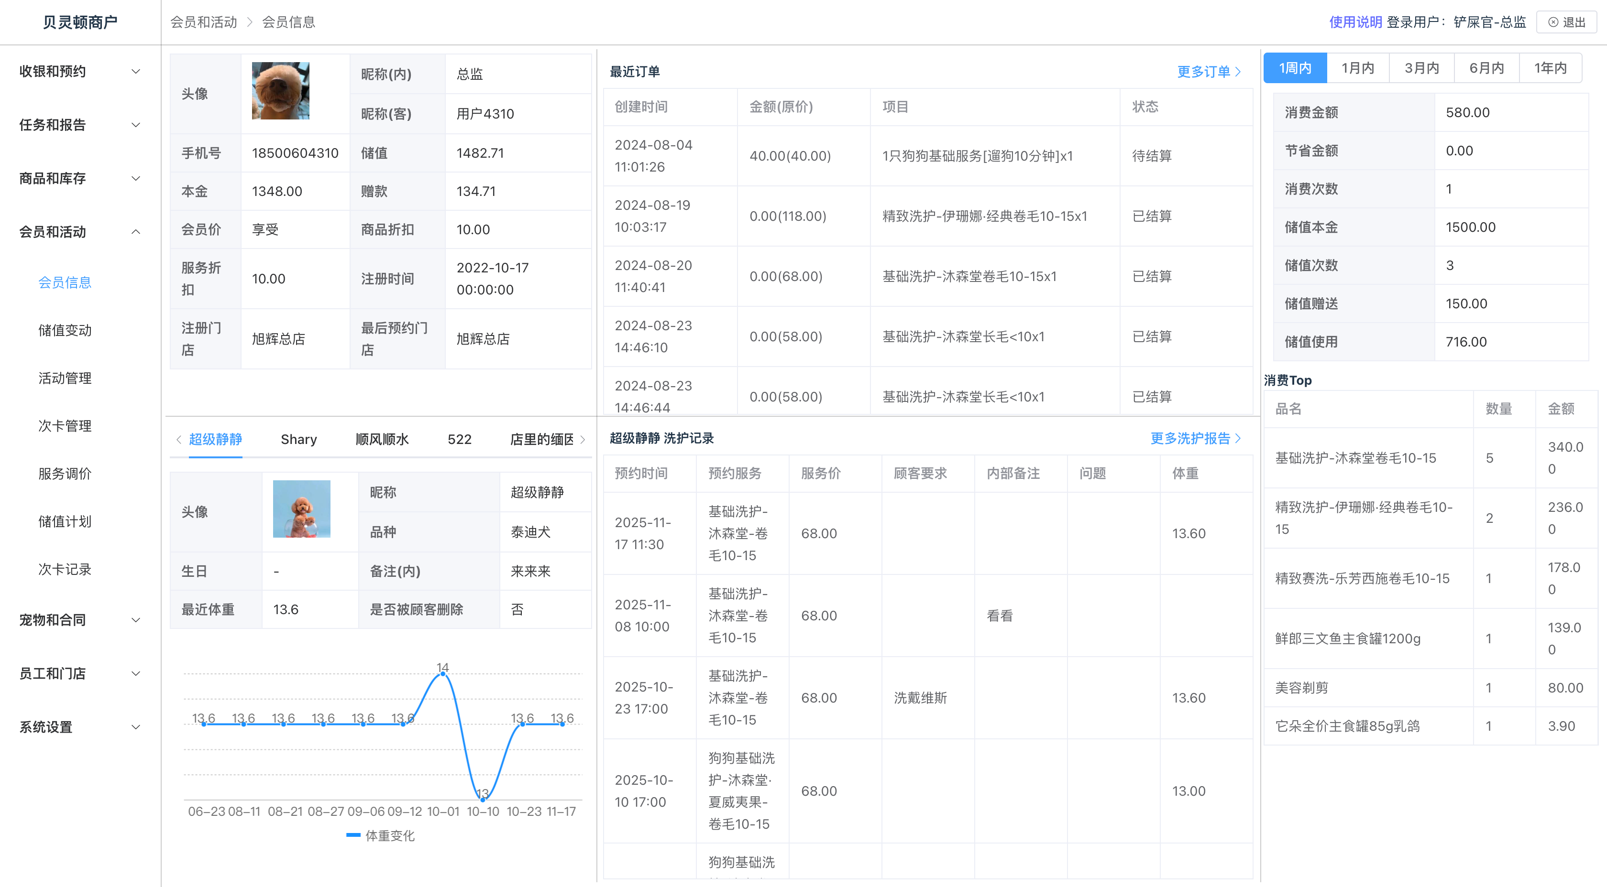
Task: Click the member's dog avatar photo
Action: click(x=280, y=91)
